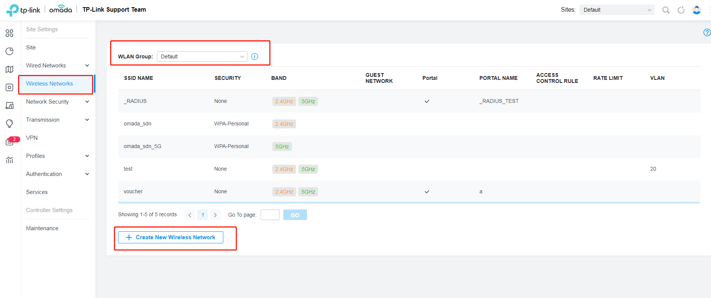Open the Reports bar-chart icon in sidebar
711x298 pixels.
coord(9,160)
